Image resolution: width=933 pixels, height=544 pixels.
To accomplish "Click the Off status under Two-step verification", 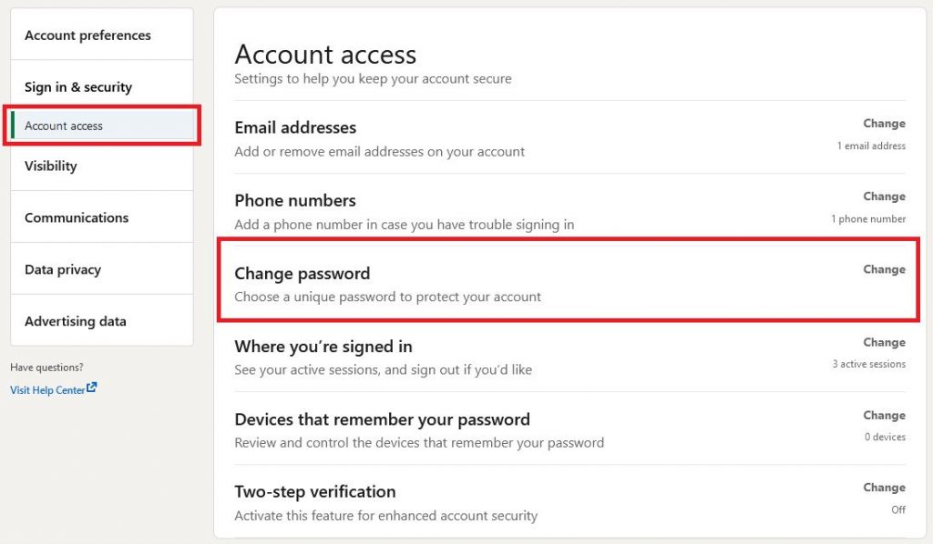I will [898, 509].
